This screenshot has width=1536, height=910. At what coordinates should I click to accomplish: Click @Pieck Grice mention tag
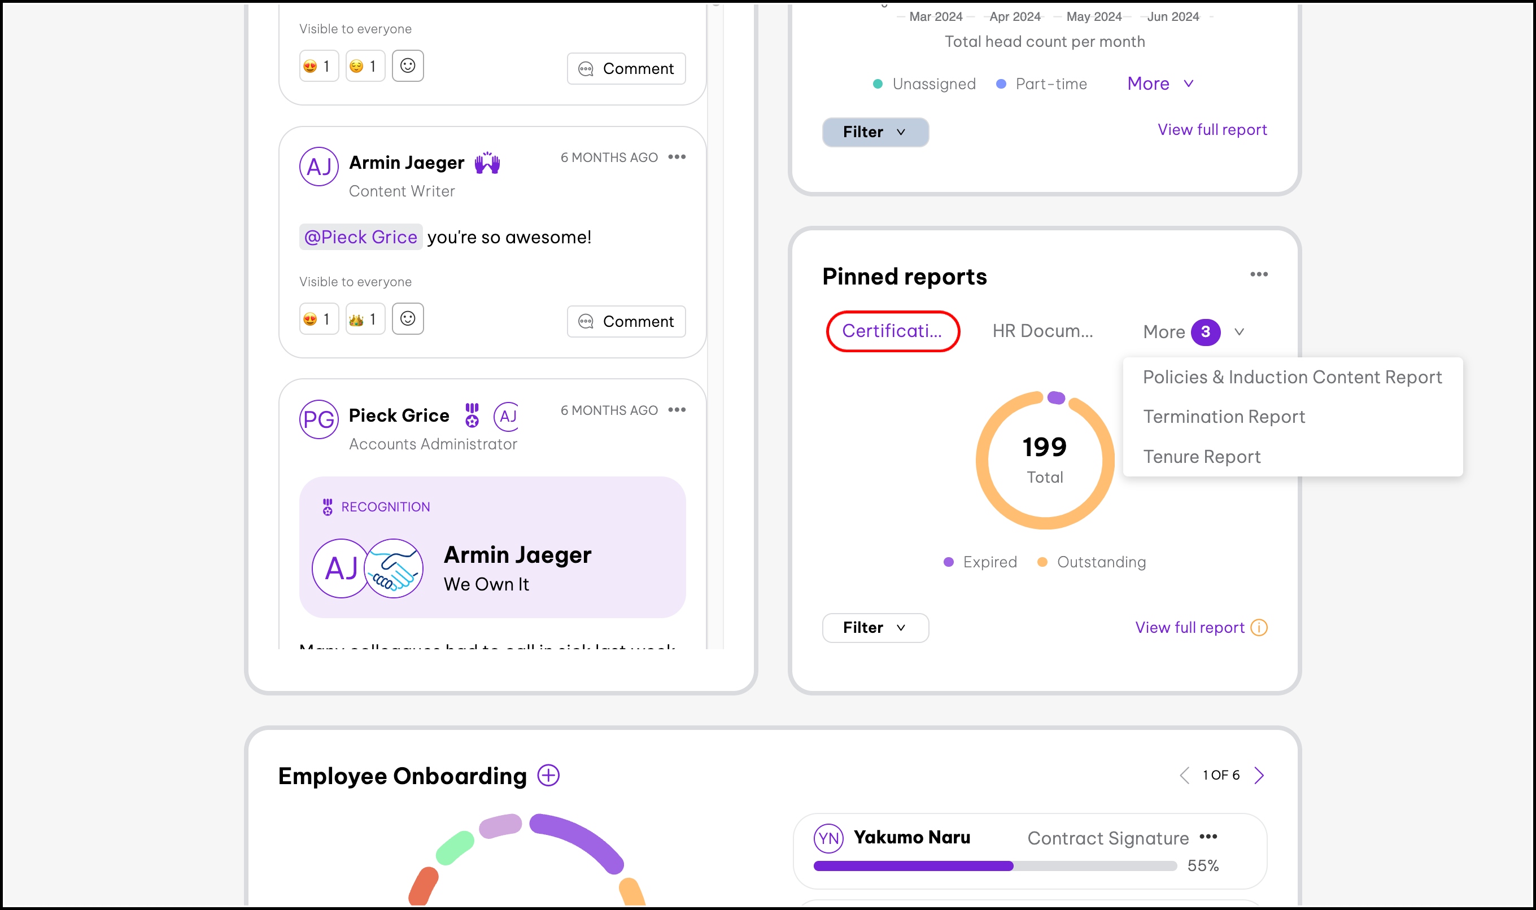[361, 237]
